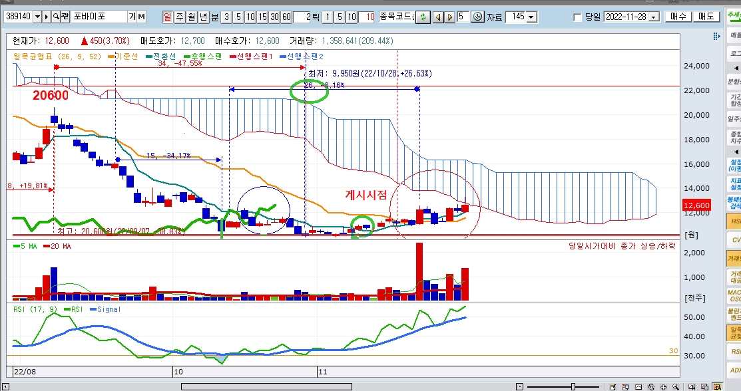This screenshot has height=391, width=741.
Task: Open the stock code 389140 dropdown
Action: click(37, 17)
